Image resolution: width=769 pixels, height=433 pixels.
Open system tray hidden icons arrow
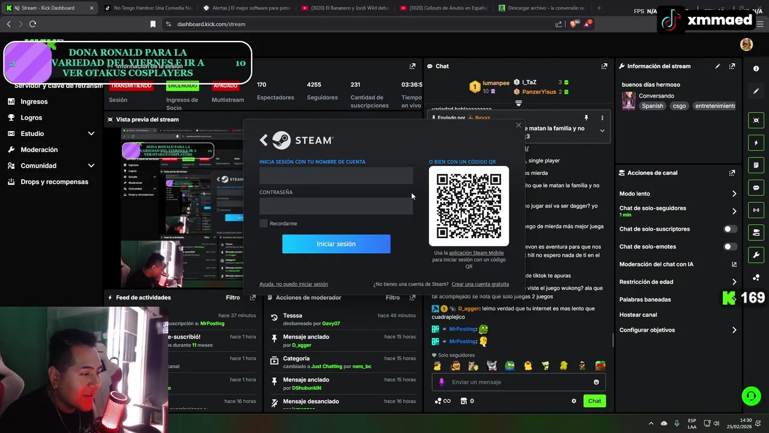click(x=651, y=423)
